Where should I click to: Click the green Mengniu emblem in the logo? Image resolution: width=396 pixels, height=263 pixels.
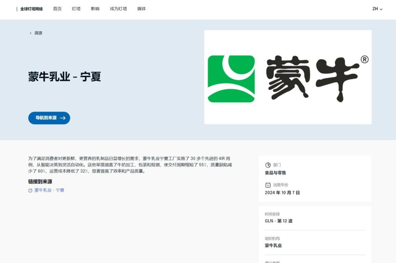coord(231,79)
